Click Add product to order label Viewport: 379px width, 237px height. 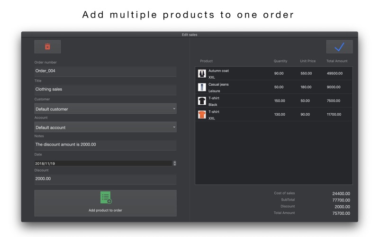tap(105, 210)
